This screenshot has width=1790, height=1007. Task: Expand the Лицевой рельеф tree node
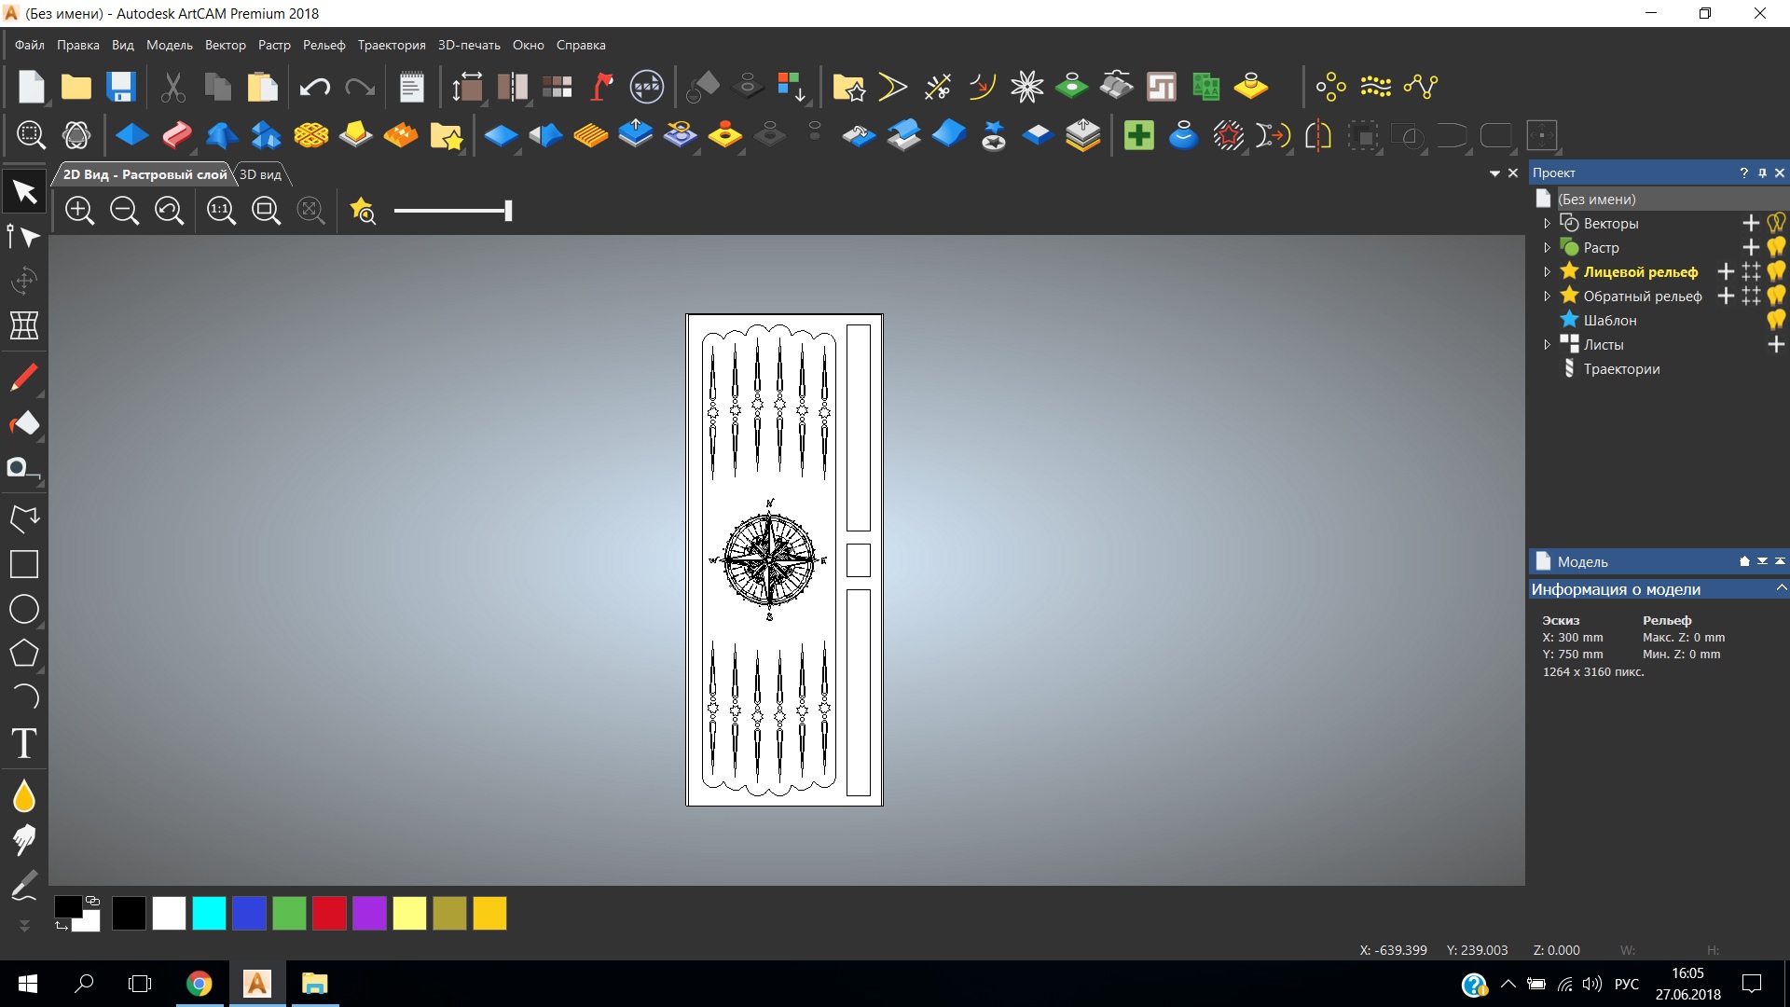click(x=1547, y=272)
